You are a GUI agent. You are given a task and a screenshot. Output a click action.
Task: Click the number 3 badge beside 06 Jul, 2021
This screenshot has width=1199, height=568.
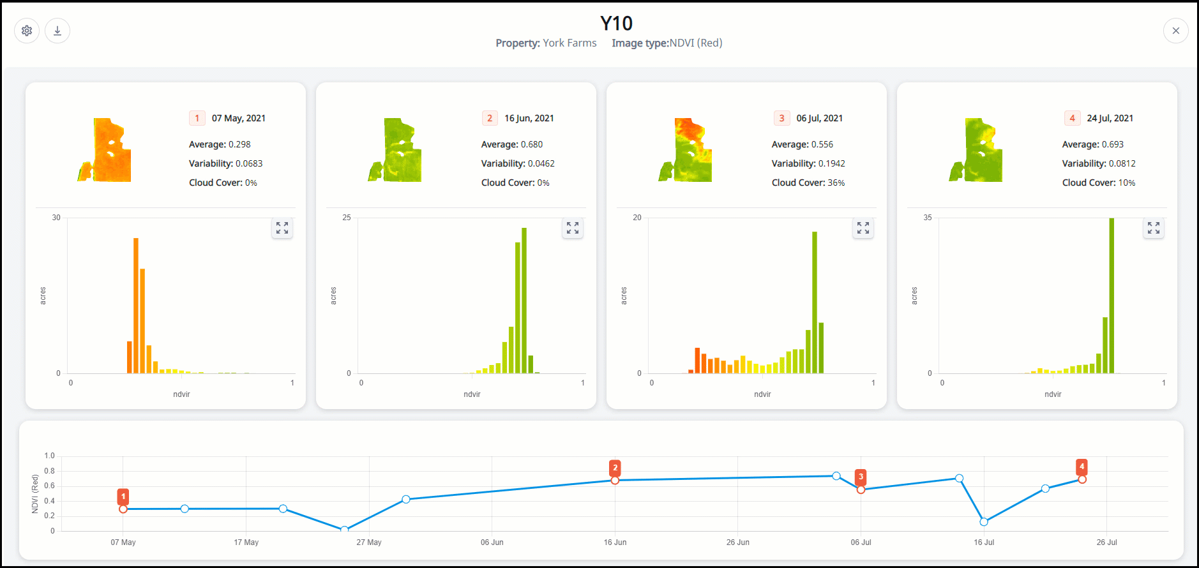(x=781, y=118)
